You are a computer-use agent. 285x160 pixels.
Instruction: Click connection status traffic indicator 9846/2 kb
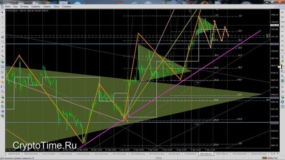coord(270,158)
